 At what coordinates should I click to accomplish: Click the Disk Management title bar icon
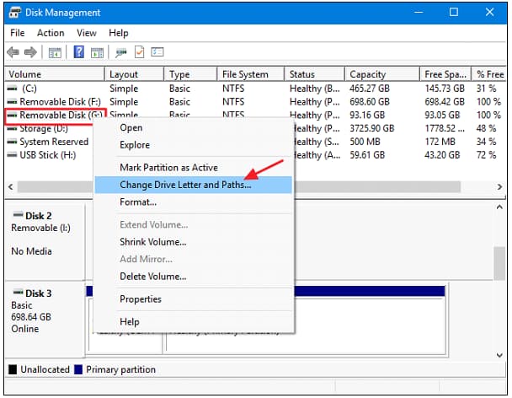(15, 13)
